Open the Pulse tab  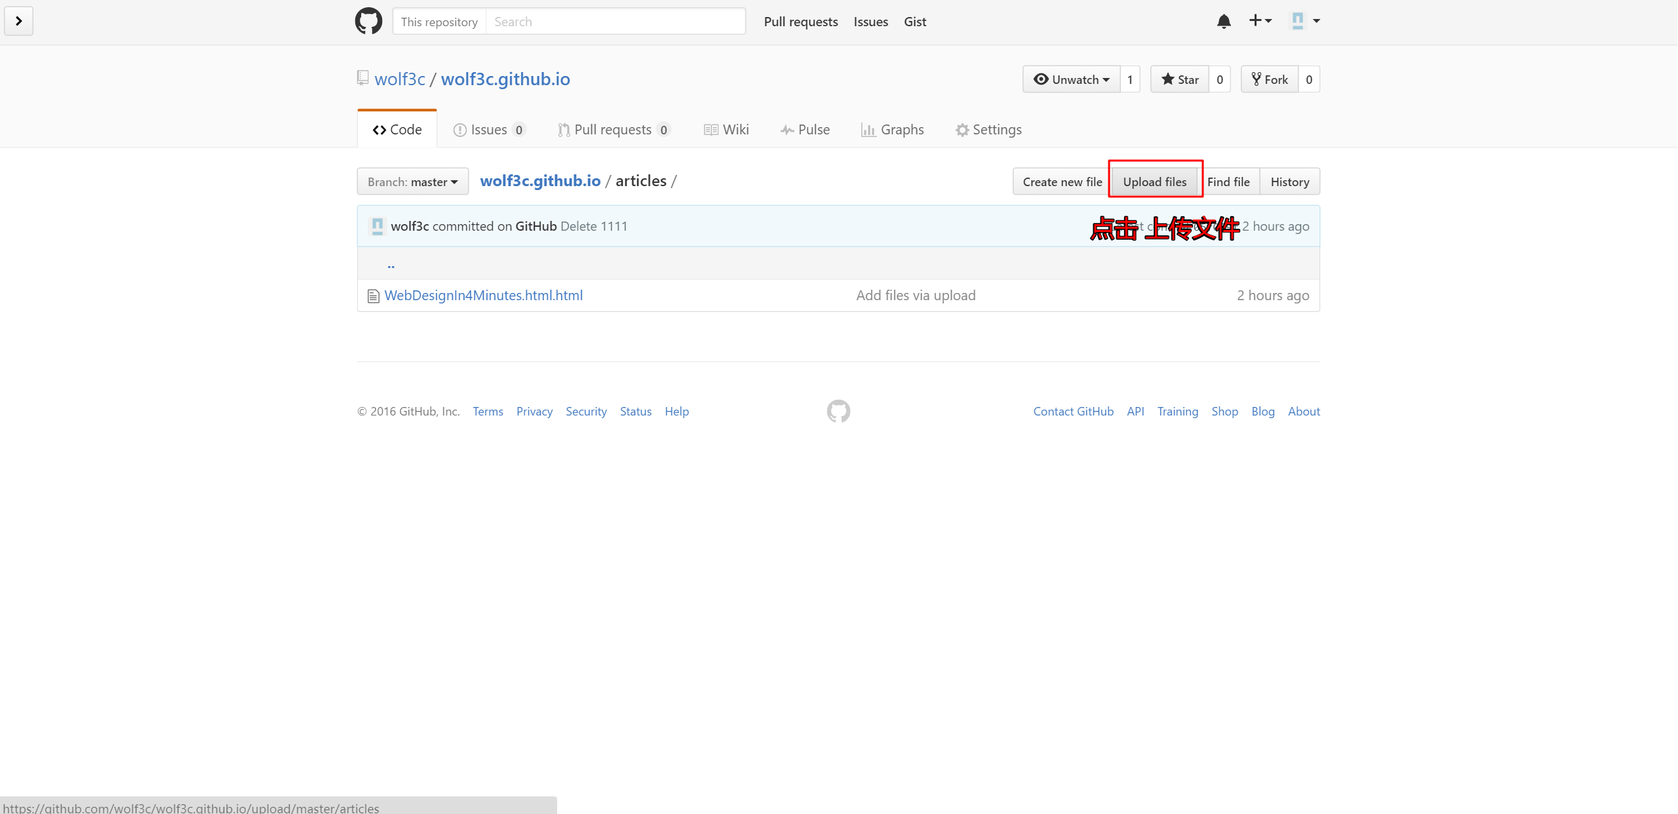[x=805, y=130]
